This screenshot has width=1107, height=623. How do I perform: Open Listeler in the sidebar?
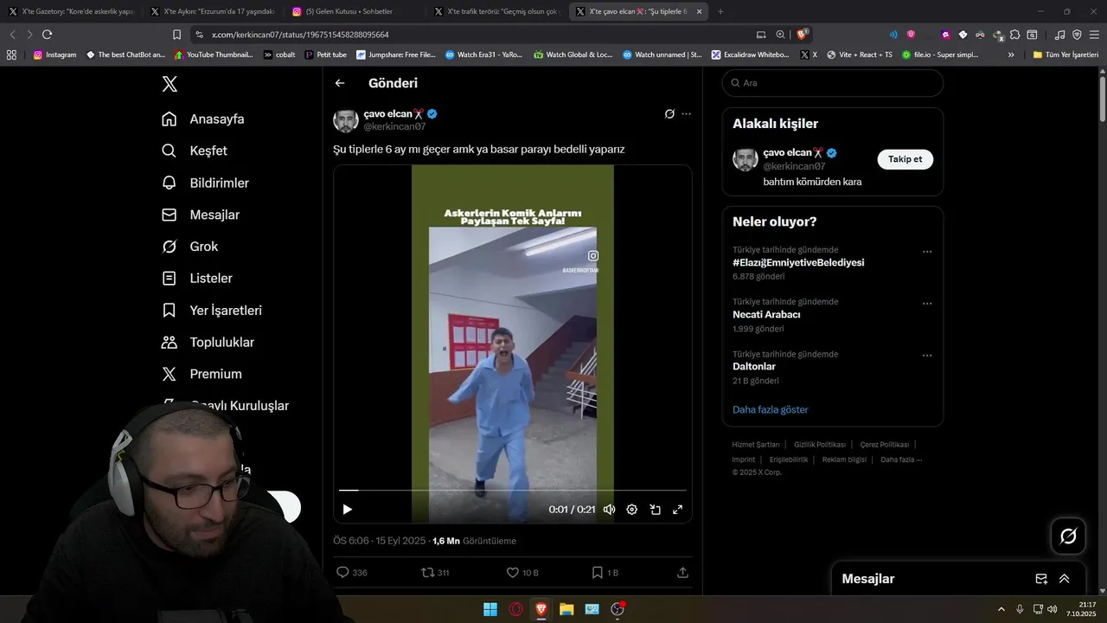(197, 279)
